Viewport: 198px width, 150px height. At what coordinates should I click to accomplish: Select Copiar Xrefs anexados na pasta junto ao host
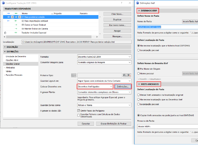tap(139, 115)
